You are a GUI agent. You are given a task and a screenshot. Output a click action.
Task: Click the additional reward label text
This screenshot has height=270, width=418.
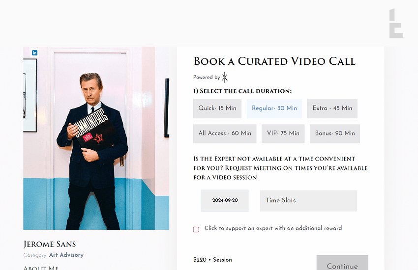click(x=273, y=228)
